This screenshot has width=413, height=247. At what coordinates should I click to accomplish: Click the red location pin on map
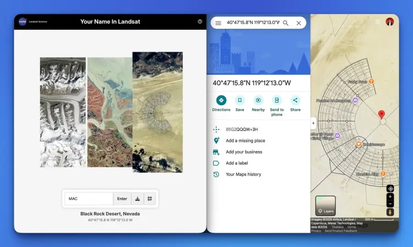[381, 115]
